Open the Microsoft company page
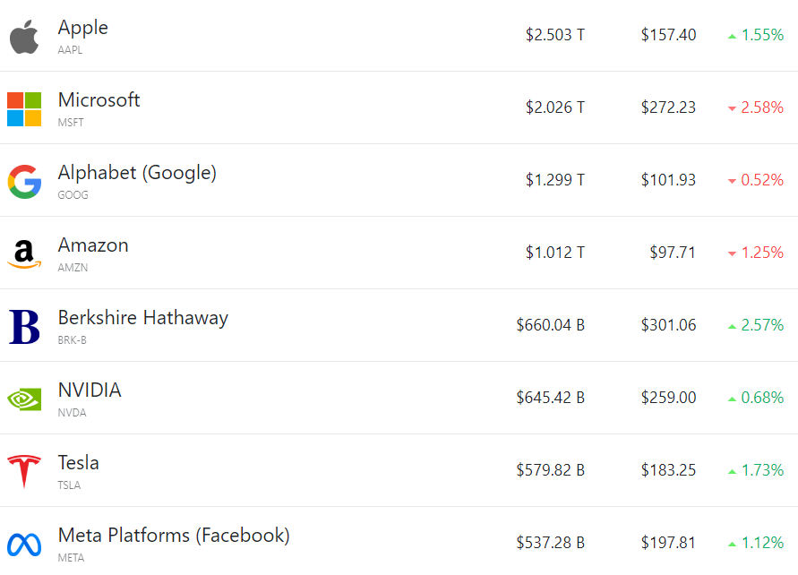Image resolution: width=798 pixels, height=575 pixels. point(99,100)
